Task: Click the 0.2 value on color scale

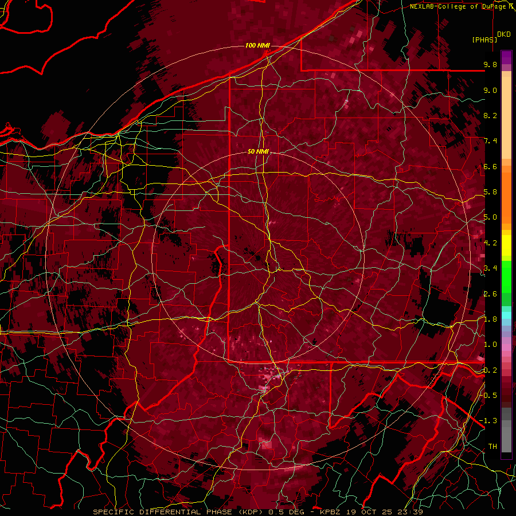Action: [490, 370]
